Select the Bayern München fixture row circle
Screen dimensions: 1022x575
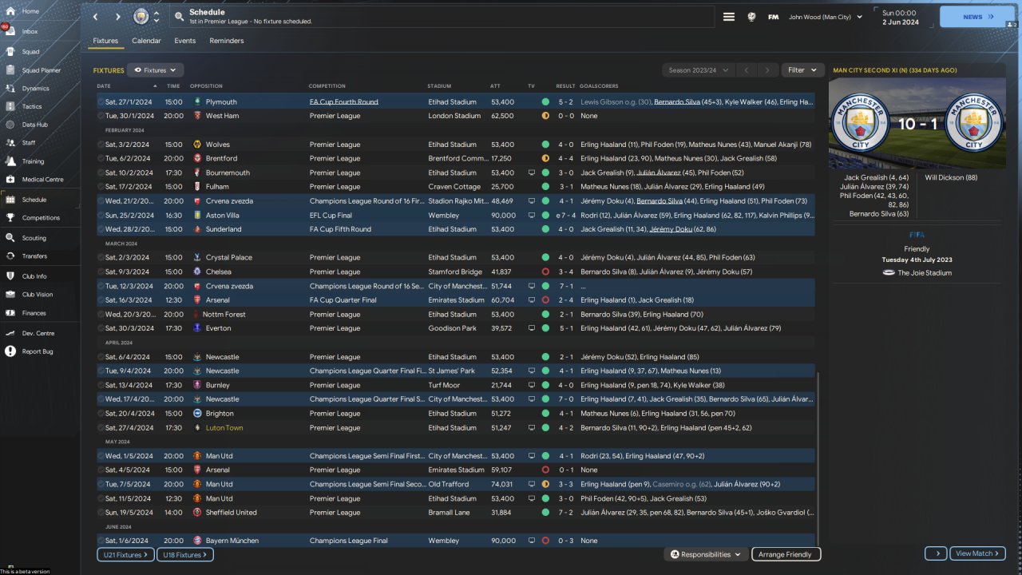point(101,541)
